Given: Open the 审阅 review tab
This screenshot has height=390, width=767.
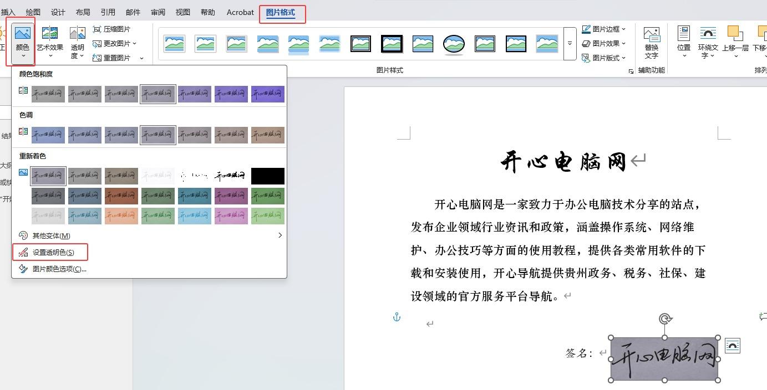Looking at the screenshot, I should (158, 12).
